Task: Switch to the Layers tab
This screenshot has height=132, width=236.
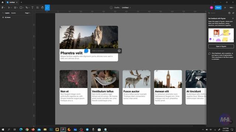Action: click(x=7, y=13)
